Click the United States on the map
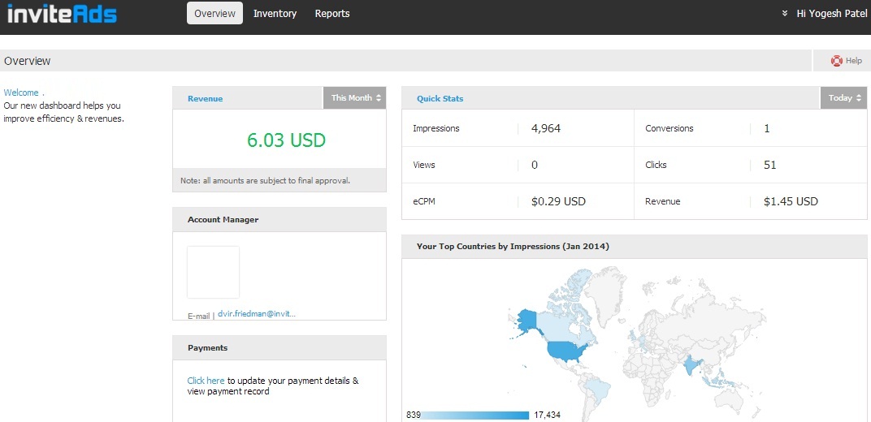Screen dimensions: 871x422 tap(567, 351)
